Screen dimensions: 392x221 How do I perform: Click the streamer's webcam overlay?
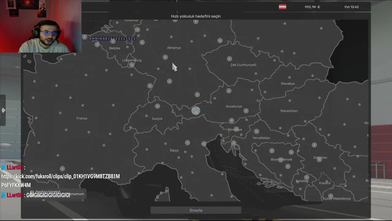coord(41,26)
